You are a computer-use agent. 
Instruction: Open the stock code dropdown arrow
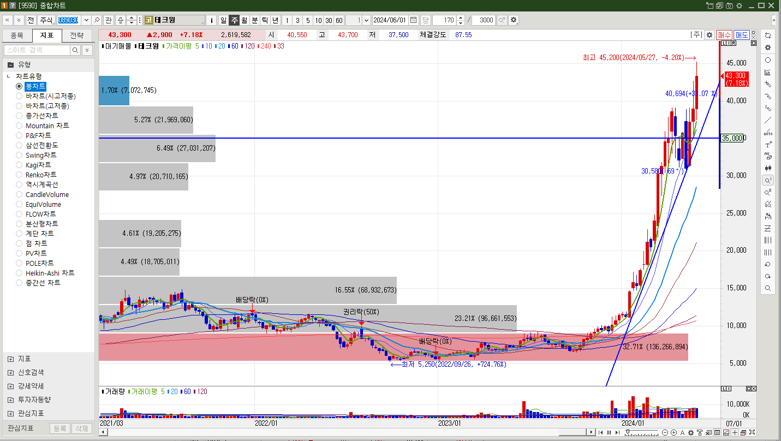86,20
